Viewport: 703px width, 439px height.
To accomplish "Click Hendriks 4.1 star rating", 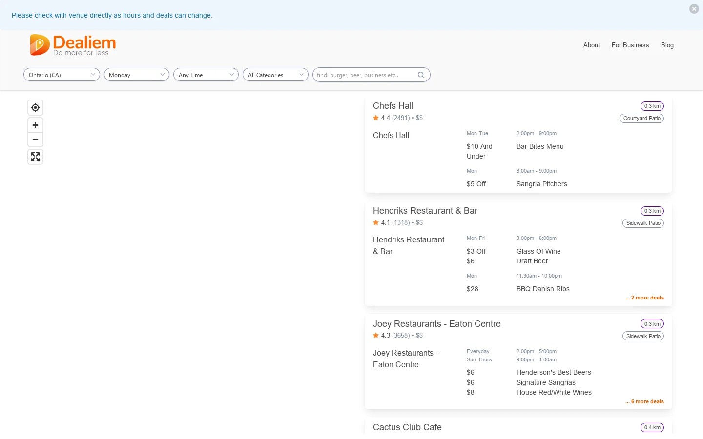I will click(398, 222).
